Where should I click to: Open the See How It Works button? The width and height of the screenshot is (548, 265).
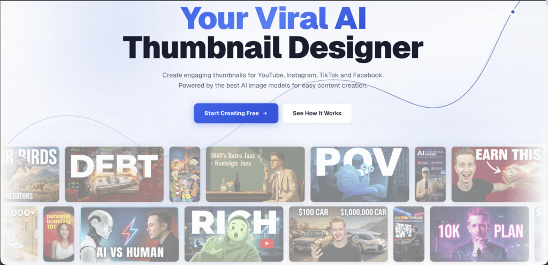[x=317, y=113]
